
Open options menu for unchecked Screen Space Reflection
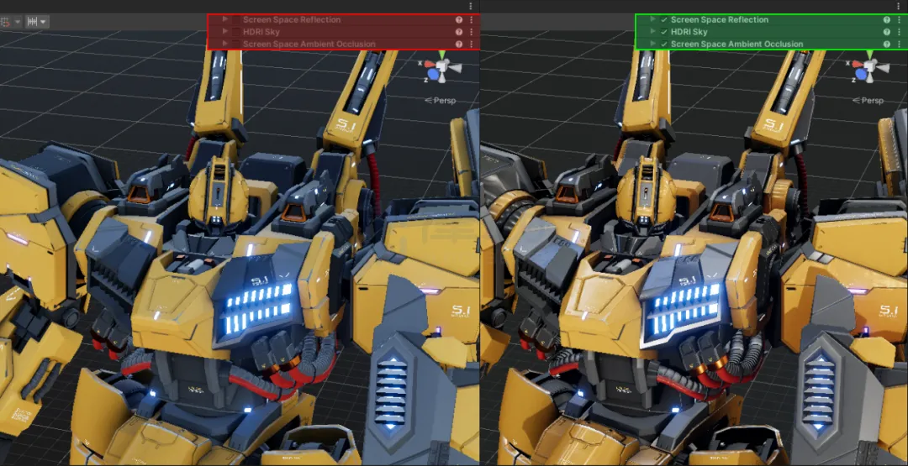(471, 19)
